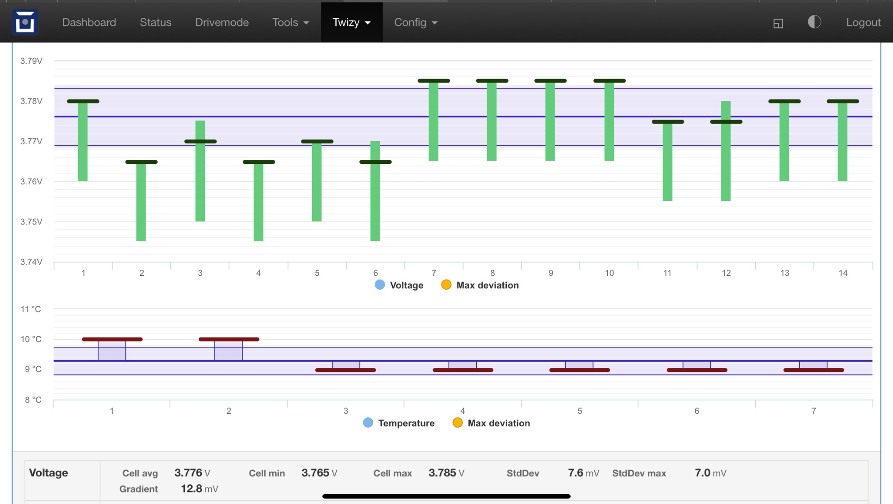Open the Status page
Viewport: 893px width, 504px height.
[x=155, y=22]
